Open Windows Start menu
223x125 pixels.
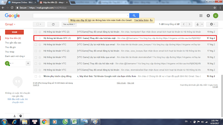click(4, 122)
